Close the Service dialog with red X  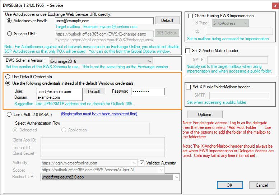click(x=275, y=6)
